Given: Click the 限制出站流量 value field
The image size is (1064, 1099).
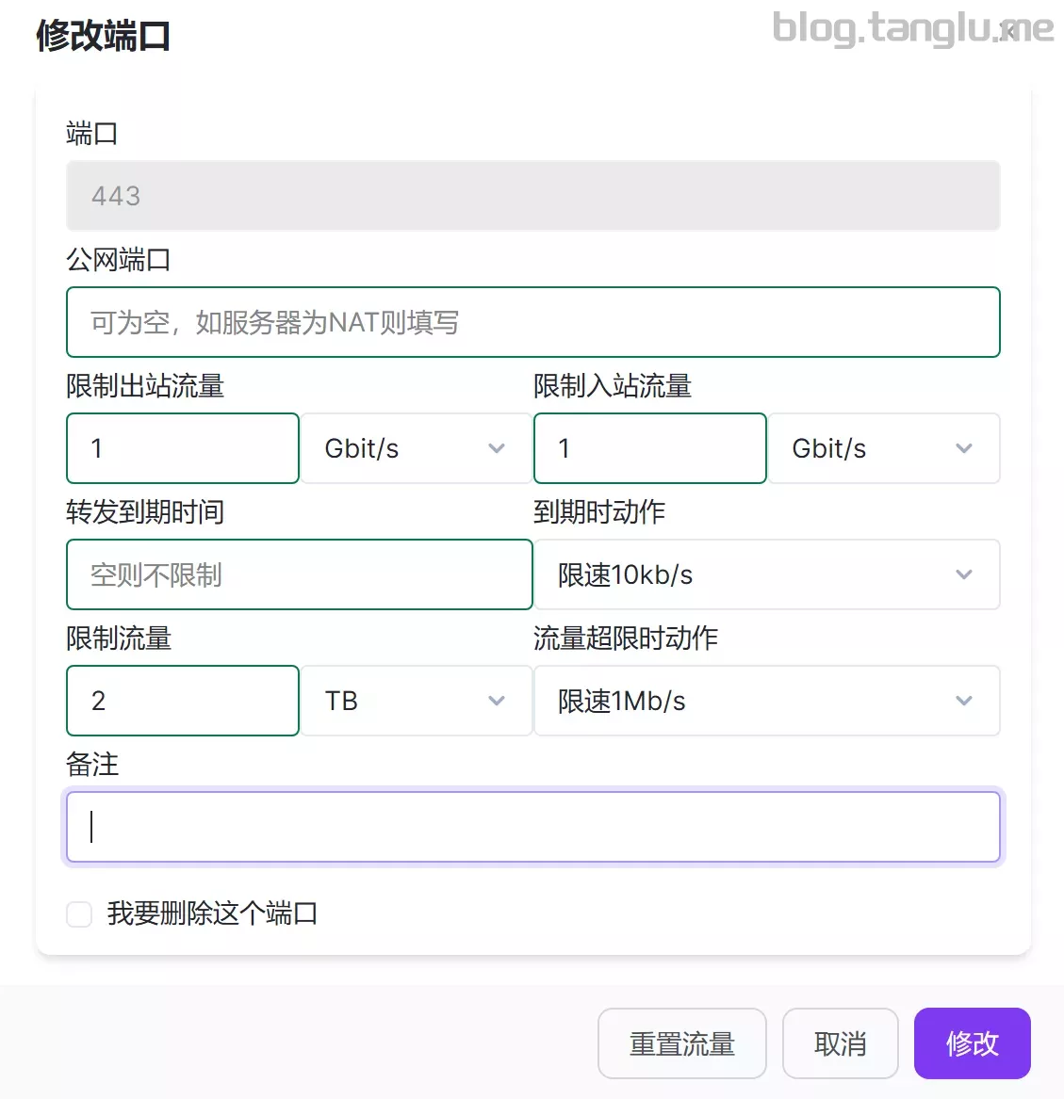Looking at the screenshot, I should [183, 448].
